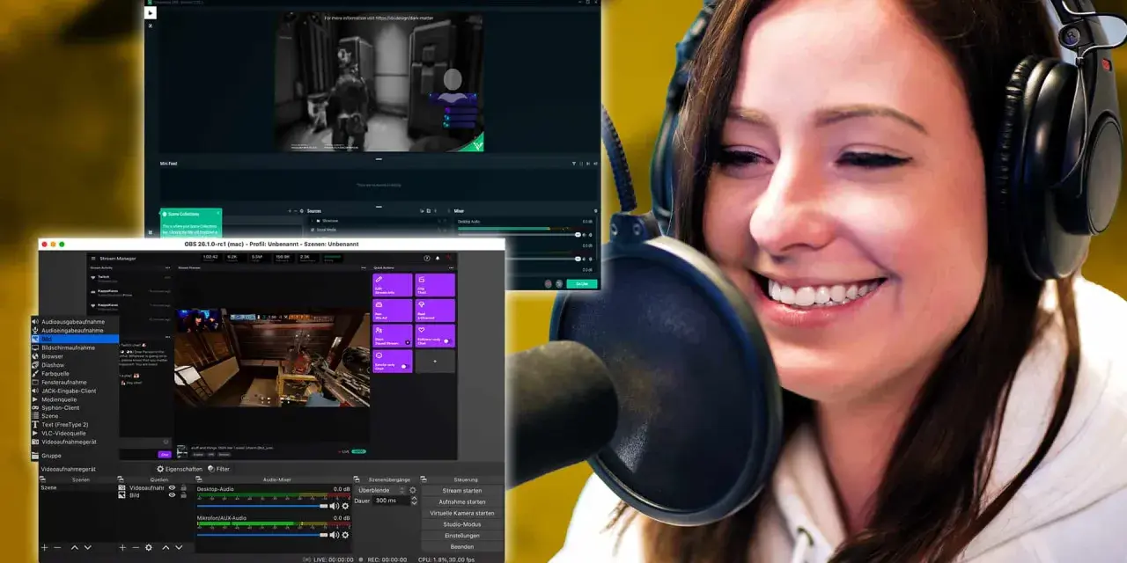Viewport: 1127px width, 563px height.
Task: Choose Audioausgabeaufnahme from the source menu
Action: pyautogui.click(x=75, y=322)
